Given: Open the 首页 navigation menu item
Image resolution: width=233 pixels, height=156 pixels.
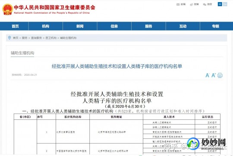Looking at the screenshot, I should click(15, 26).
